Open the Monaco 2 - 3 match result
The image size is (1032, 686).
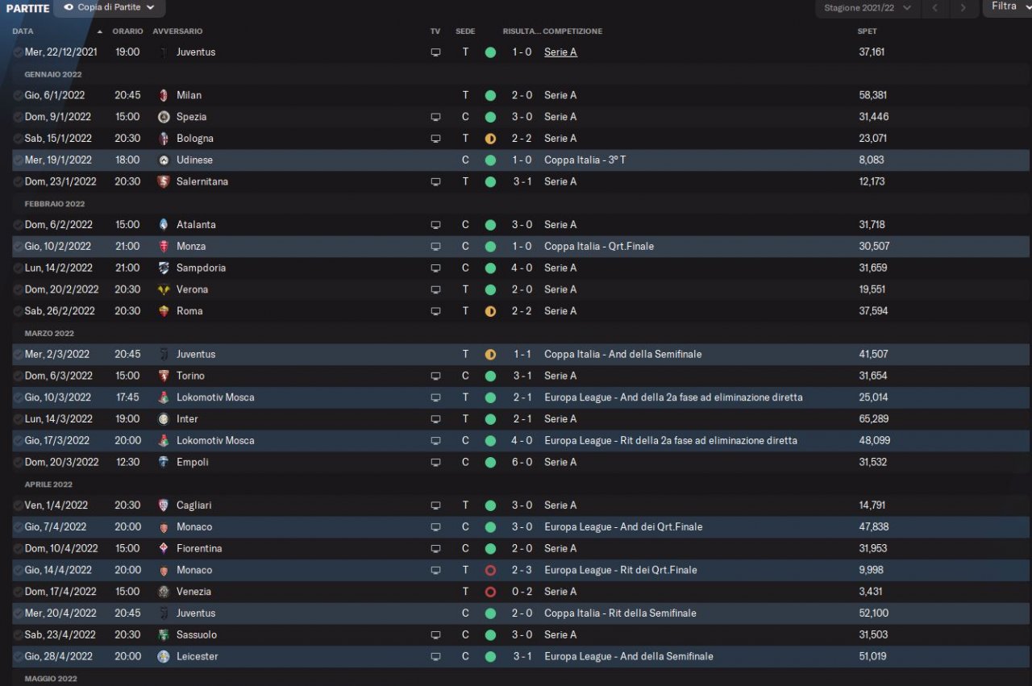click(x=521, y=570)
